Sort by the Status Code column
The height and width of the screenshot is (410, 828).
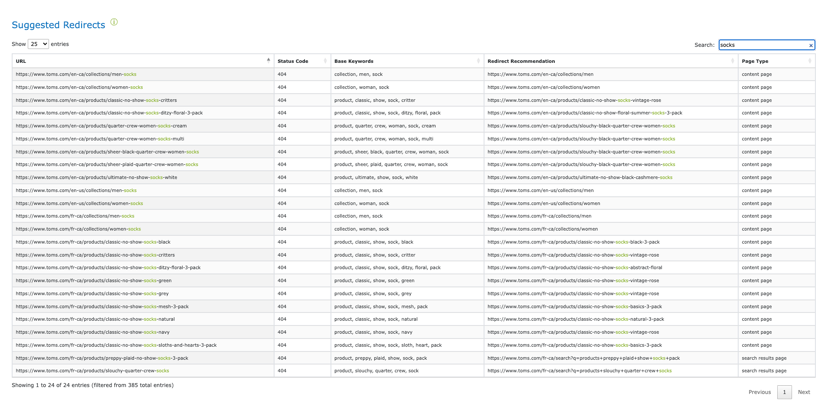click(x=302, y=61)
